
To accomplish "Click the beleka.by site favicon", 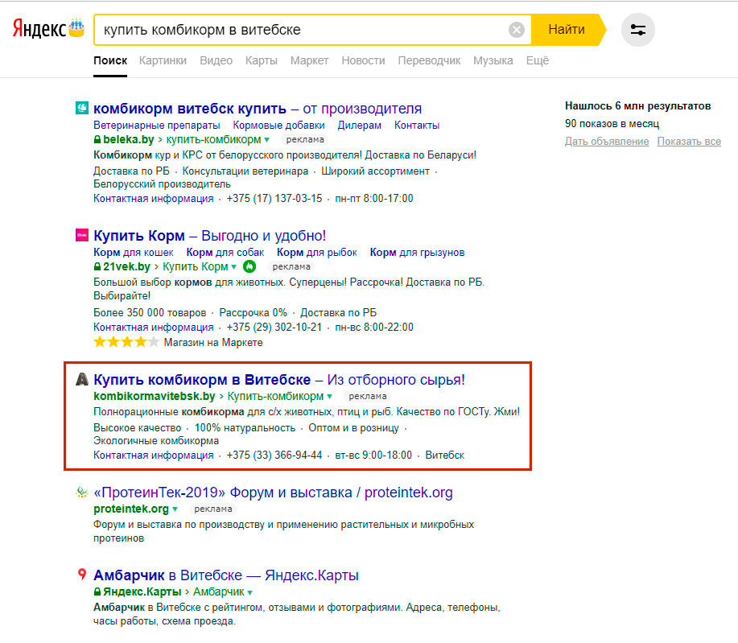I will coord(81,108).
